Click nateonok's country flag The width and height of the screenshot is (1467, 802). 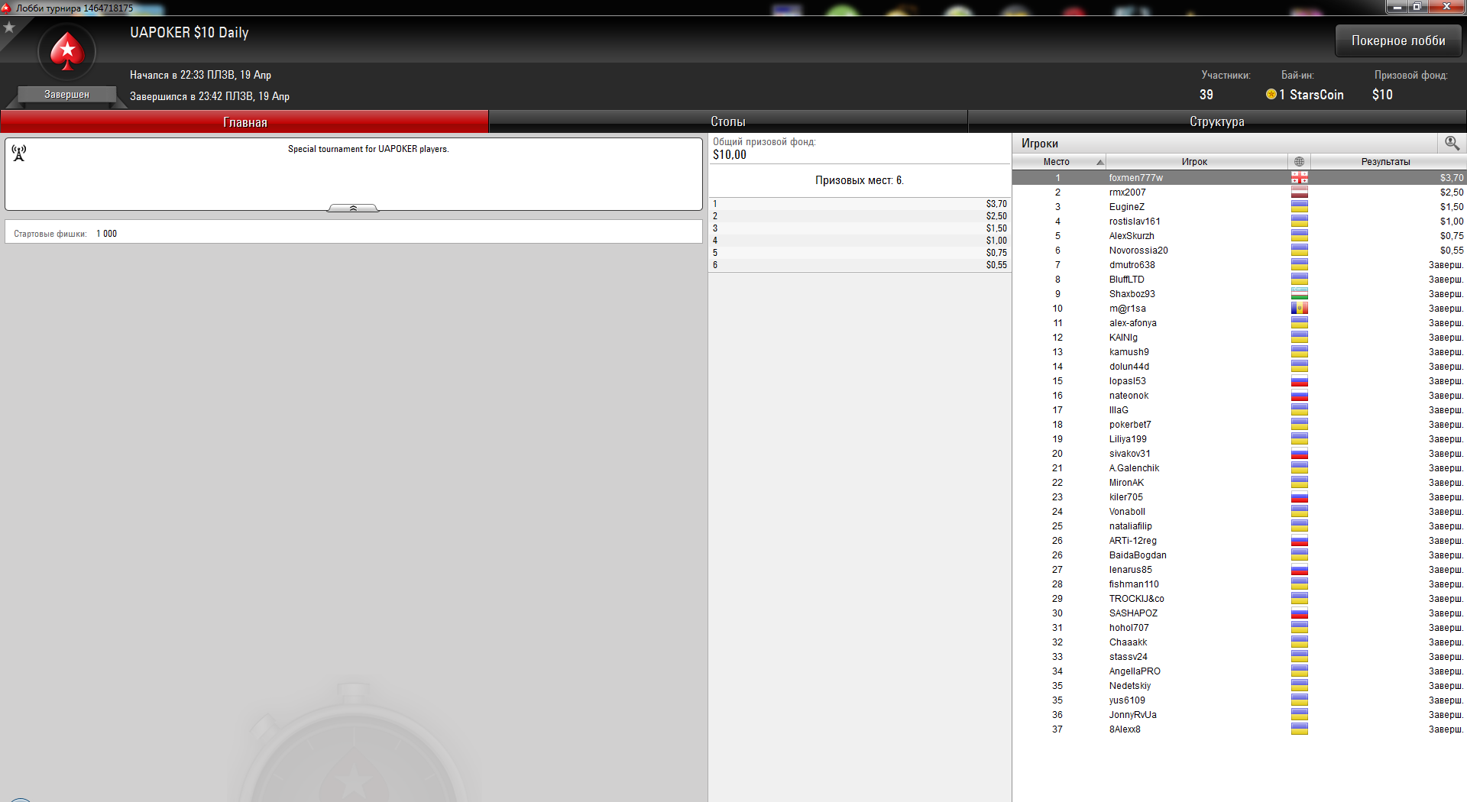(1299, 395)
